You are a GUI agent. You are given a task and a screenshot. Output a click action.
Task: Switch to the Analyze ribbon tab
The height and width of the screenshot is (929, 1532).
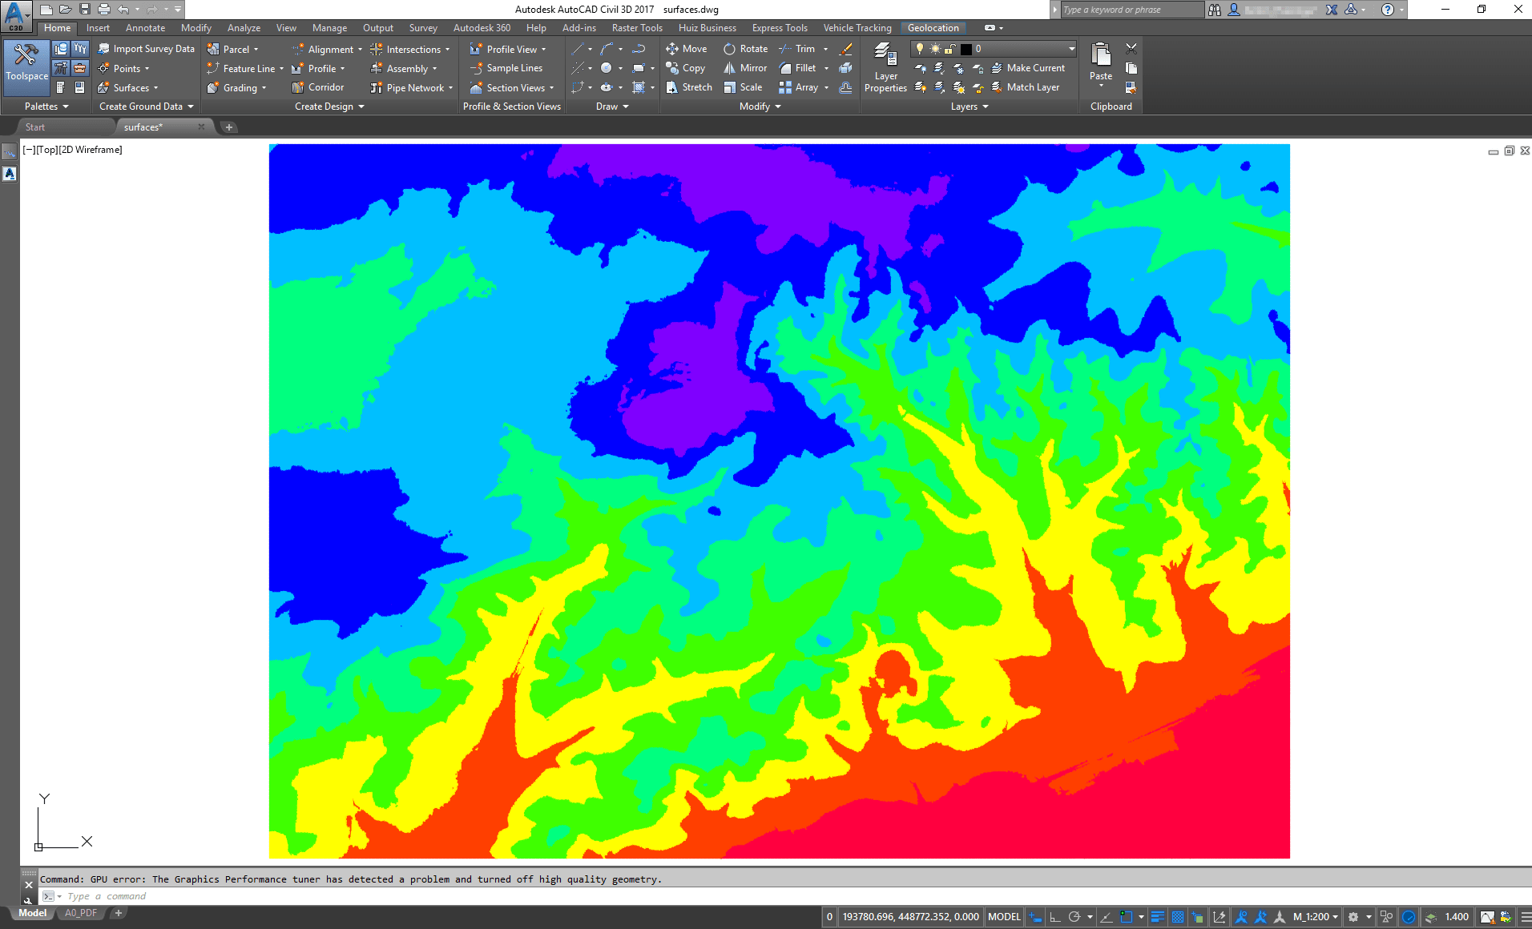244,28
